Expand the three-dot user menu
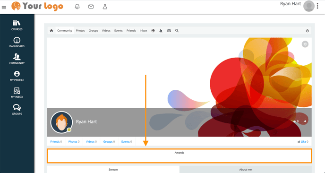Viewport: 325px width, 173px height. pyautogui.click(x=317, y=6)
